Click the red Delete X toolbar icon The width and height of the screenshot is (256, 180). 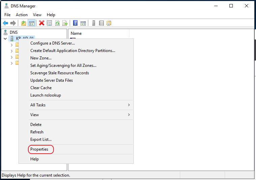click(42, 23)
